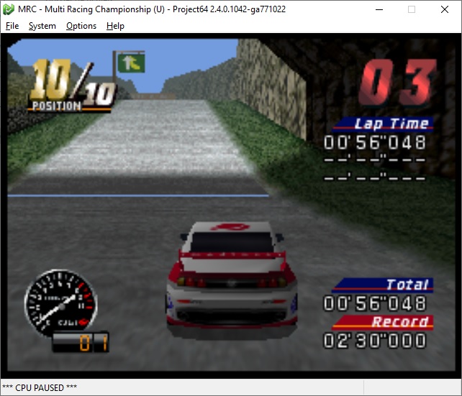
Task: Click the white and red race car
Action: (231, 281)
